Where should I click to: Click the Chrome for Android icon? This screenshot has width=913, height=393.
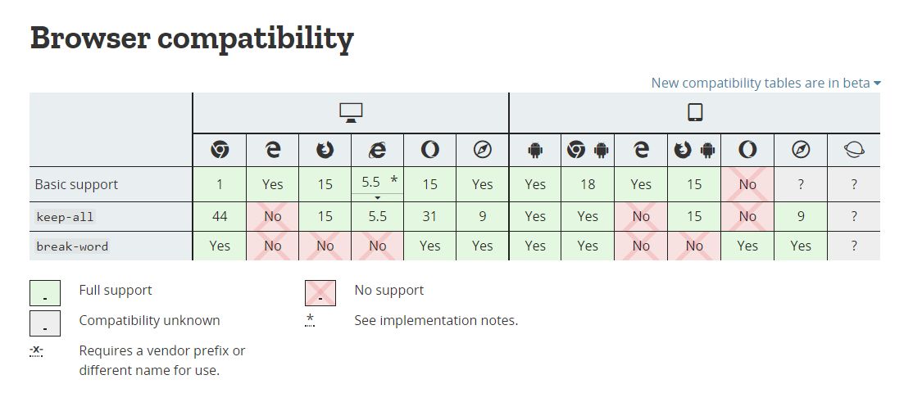pyautogui.click(x=587, y=151)
